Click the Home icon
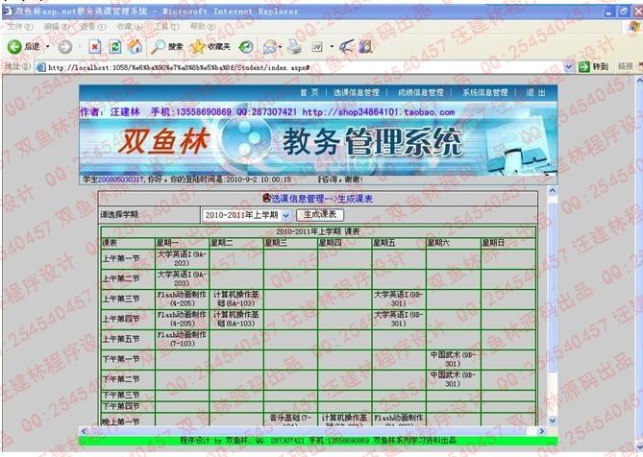Image resolution: width=643 pixels, height=457 pixels. pos(135,46)
